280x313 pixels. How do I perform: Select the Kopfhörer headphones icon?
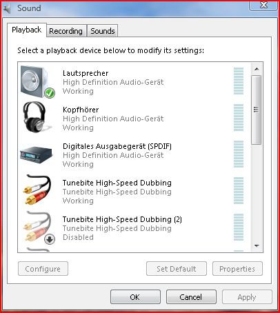[37, 117]
